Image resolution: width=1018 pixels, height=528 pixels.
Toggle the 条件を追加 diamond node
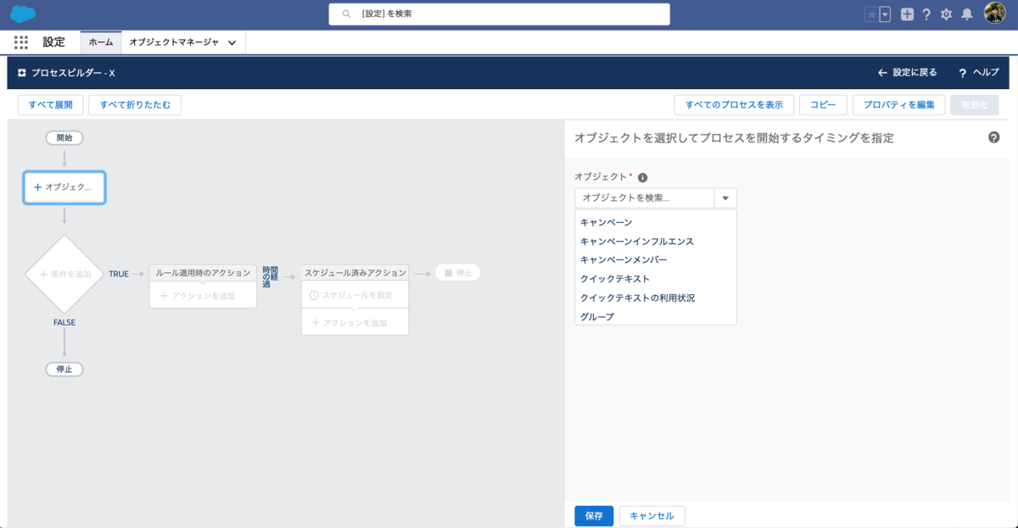tap(64, 274)
